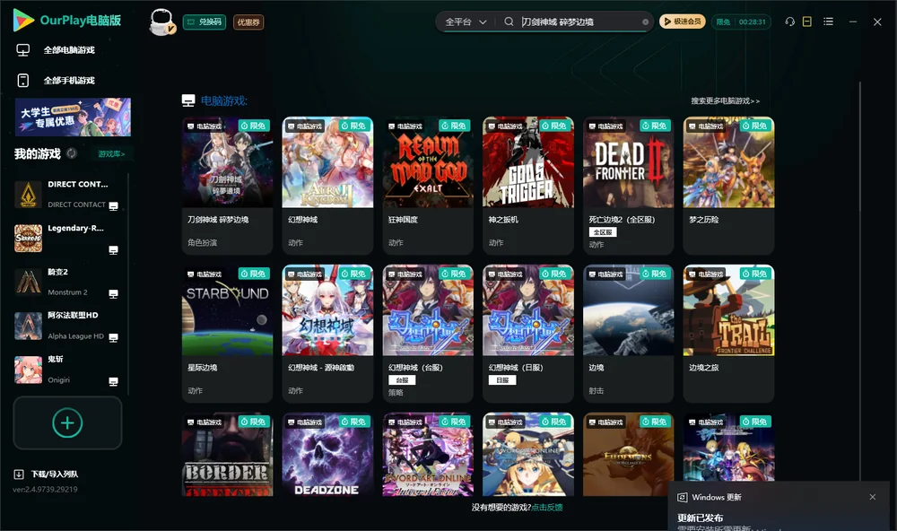Open the Realm of the Mad God card
The image size is (897, 531).
coord(428,186)
